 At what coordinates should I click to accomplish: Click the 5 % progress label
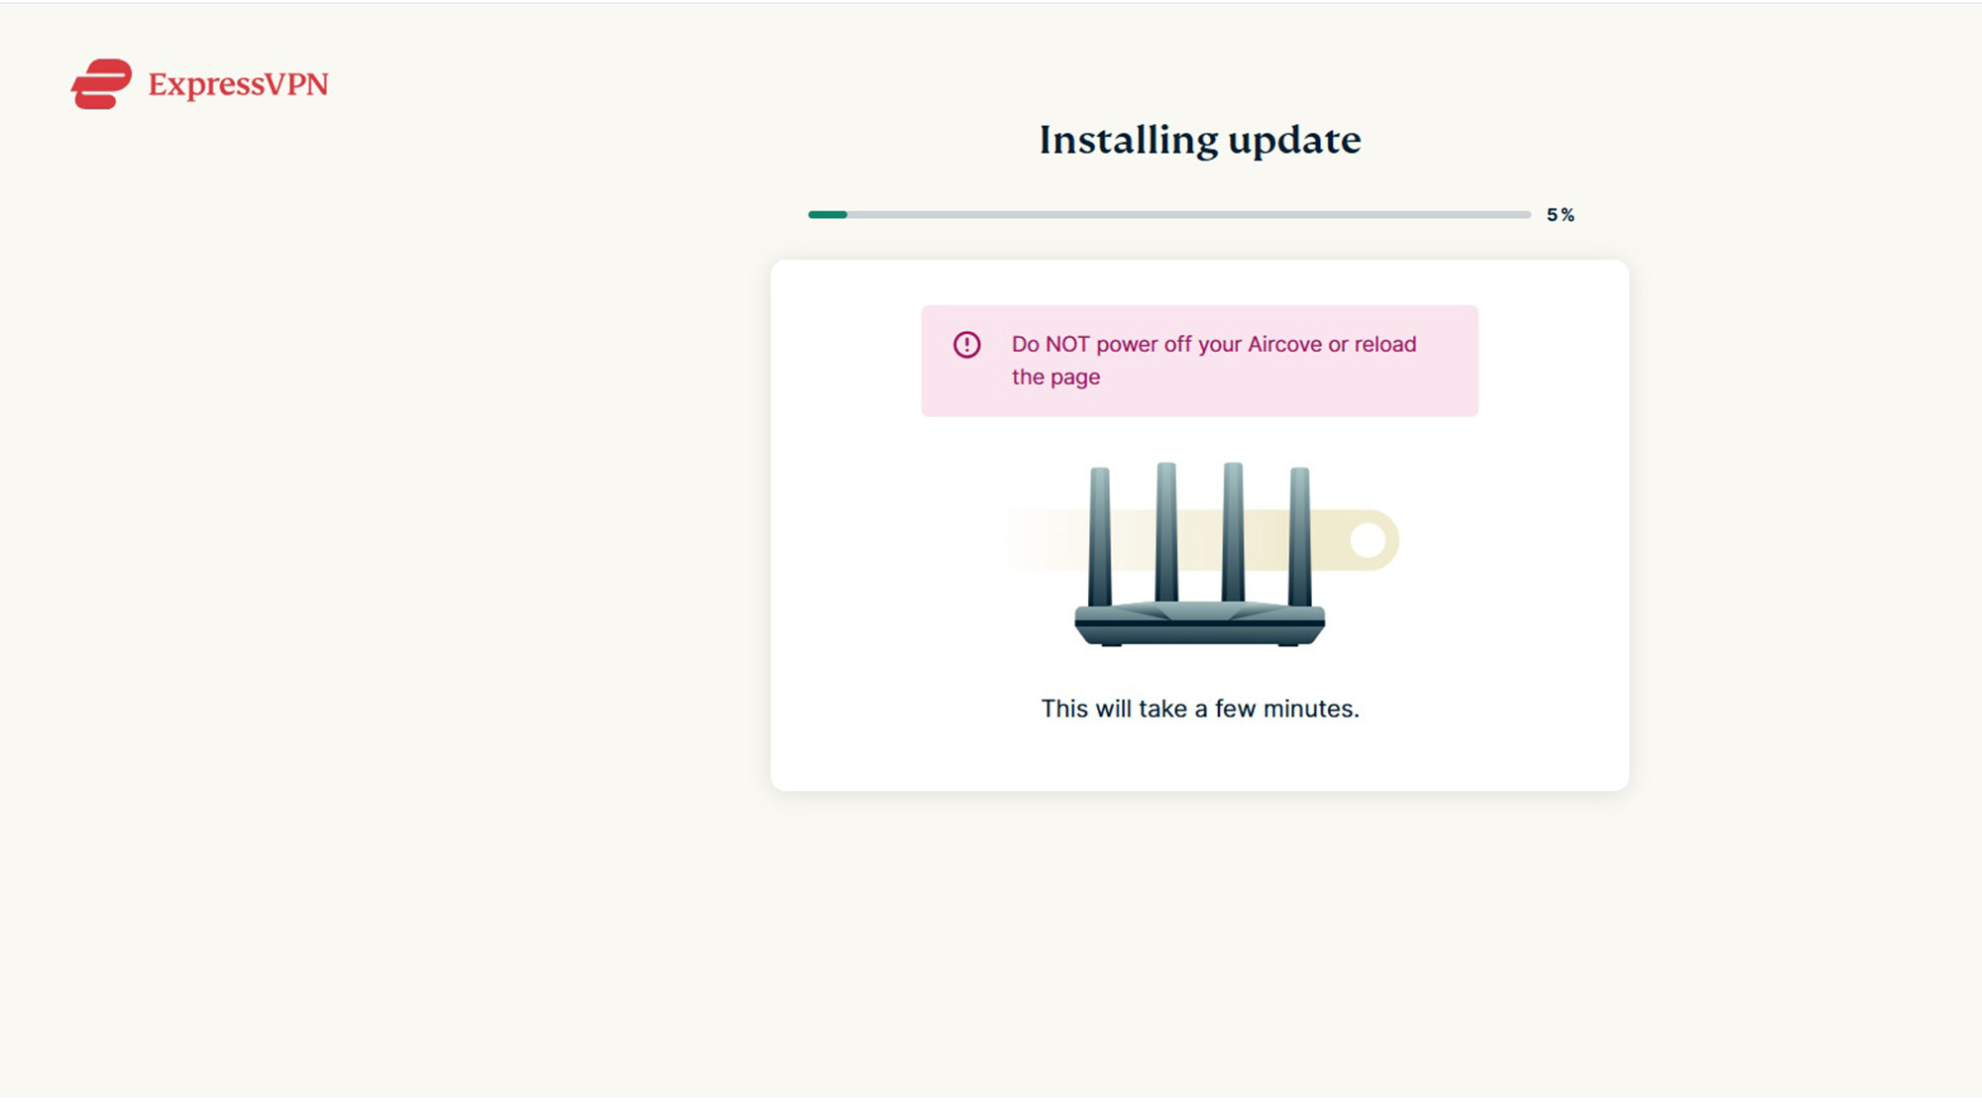[1560, 215]
